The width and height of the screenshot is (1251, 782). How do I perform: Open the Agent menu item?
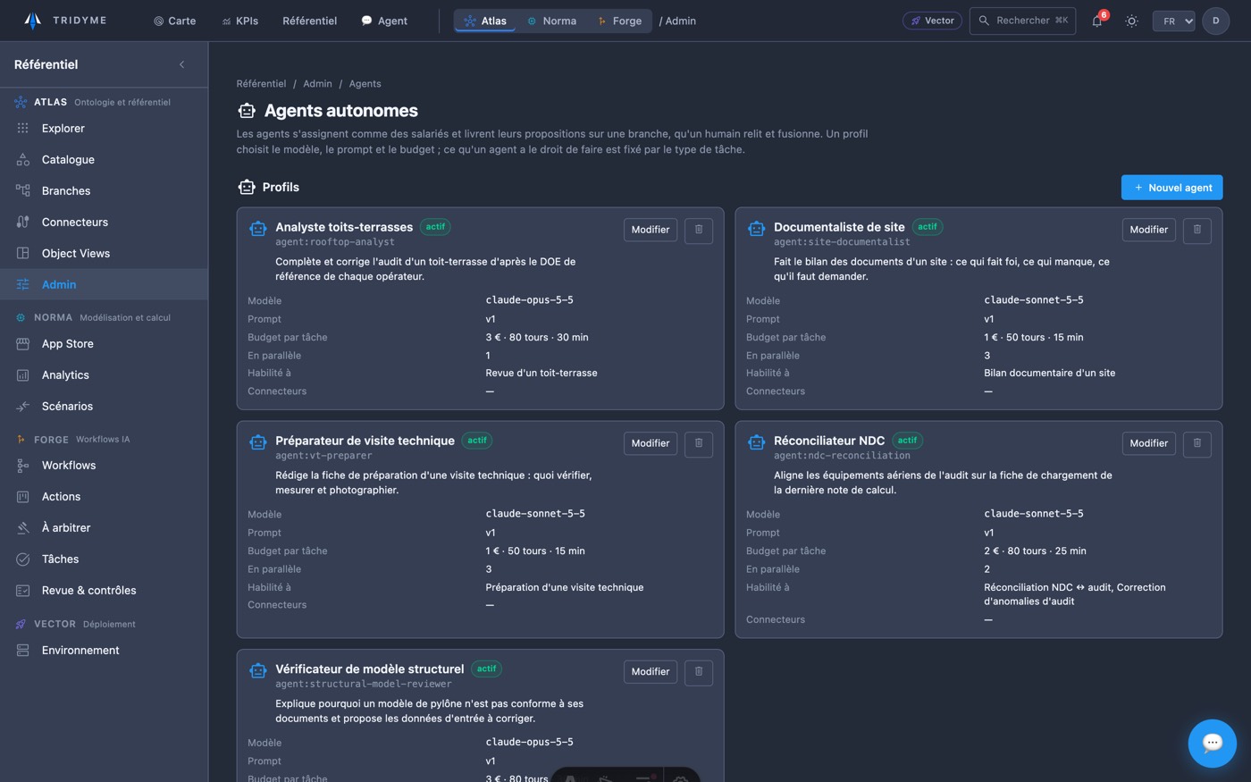point(384,21)
